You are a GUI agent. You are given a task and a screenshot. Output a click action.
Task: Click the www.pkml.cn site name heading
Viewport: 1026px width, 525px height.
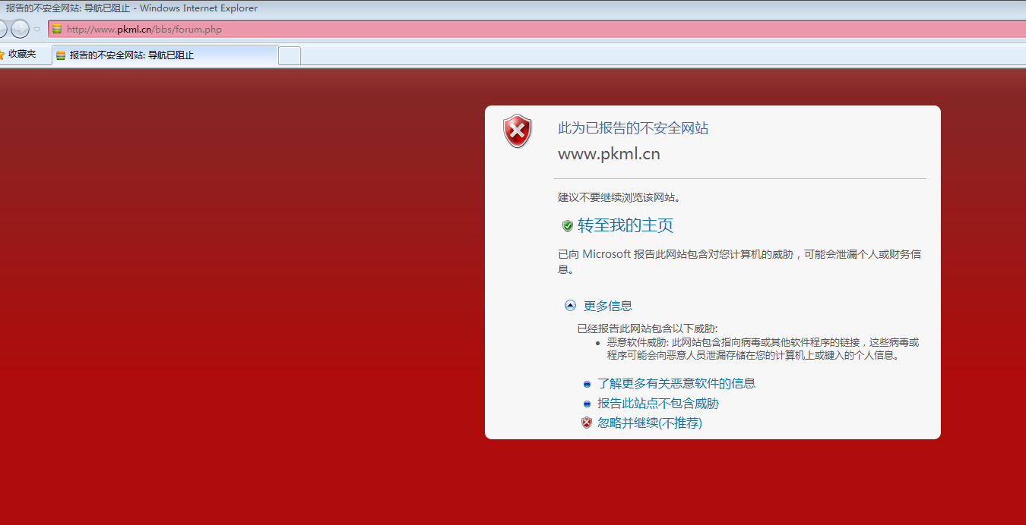(609, 154)
